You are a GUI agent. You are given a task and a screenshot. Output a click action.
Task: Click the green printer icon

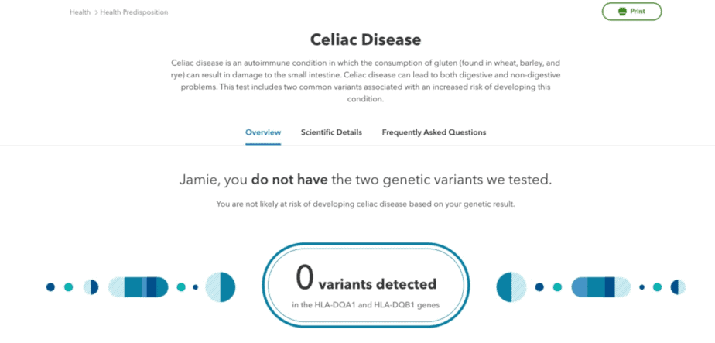pos(622,12)
